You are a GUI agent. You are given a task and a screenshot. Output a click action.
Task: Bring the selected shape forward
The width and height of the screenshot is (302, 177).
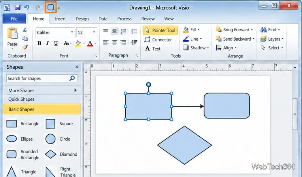(234, 30)
